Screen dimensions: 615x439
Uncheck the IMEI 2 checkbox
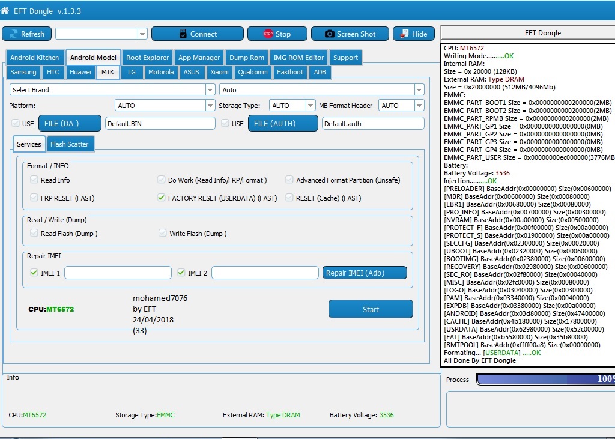(x=181, y=273)
